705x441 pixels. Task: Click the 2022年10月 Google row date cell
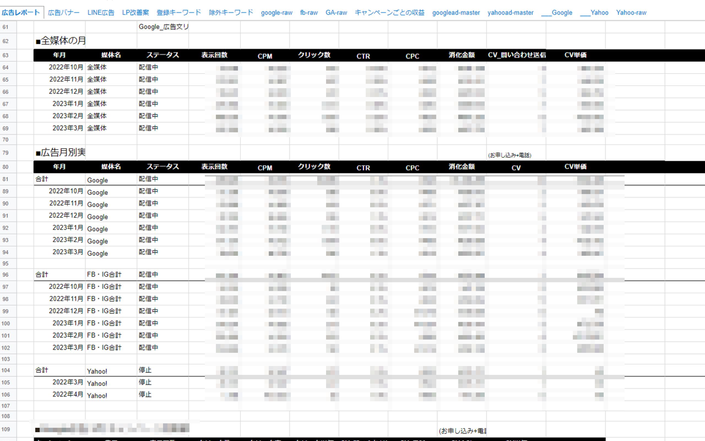coord(66,191)
